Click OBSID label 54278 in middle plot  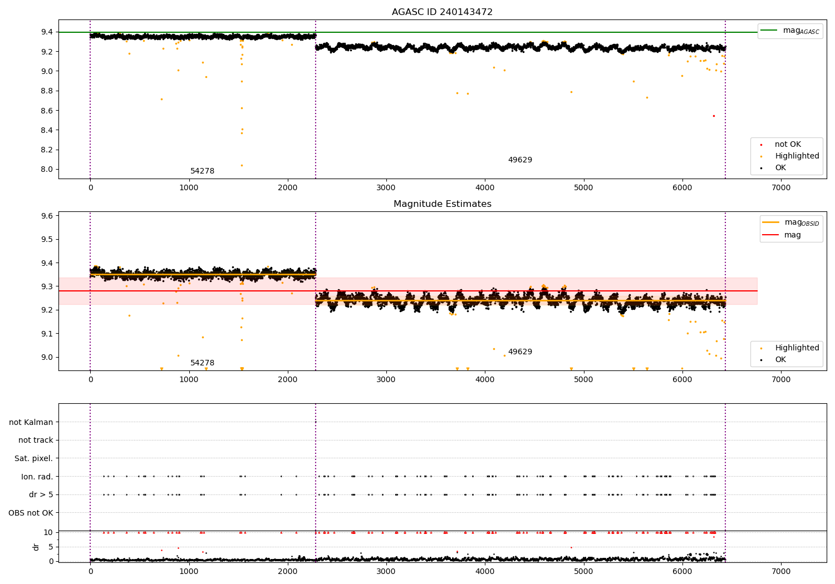pyautogui.click(x=202, y=363)
